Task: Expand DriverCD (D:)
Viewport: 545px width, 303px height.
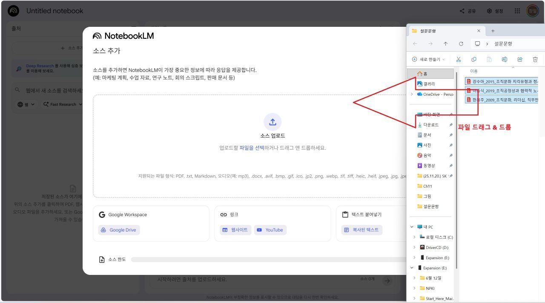Action: tap(415, 247)
